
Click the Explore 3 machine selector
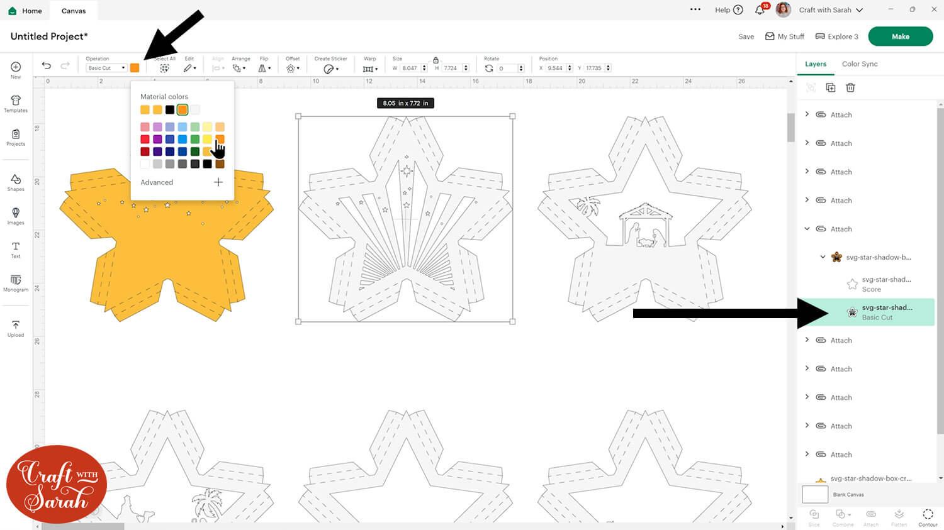coord(837,36)
